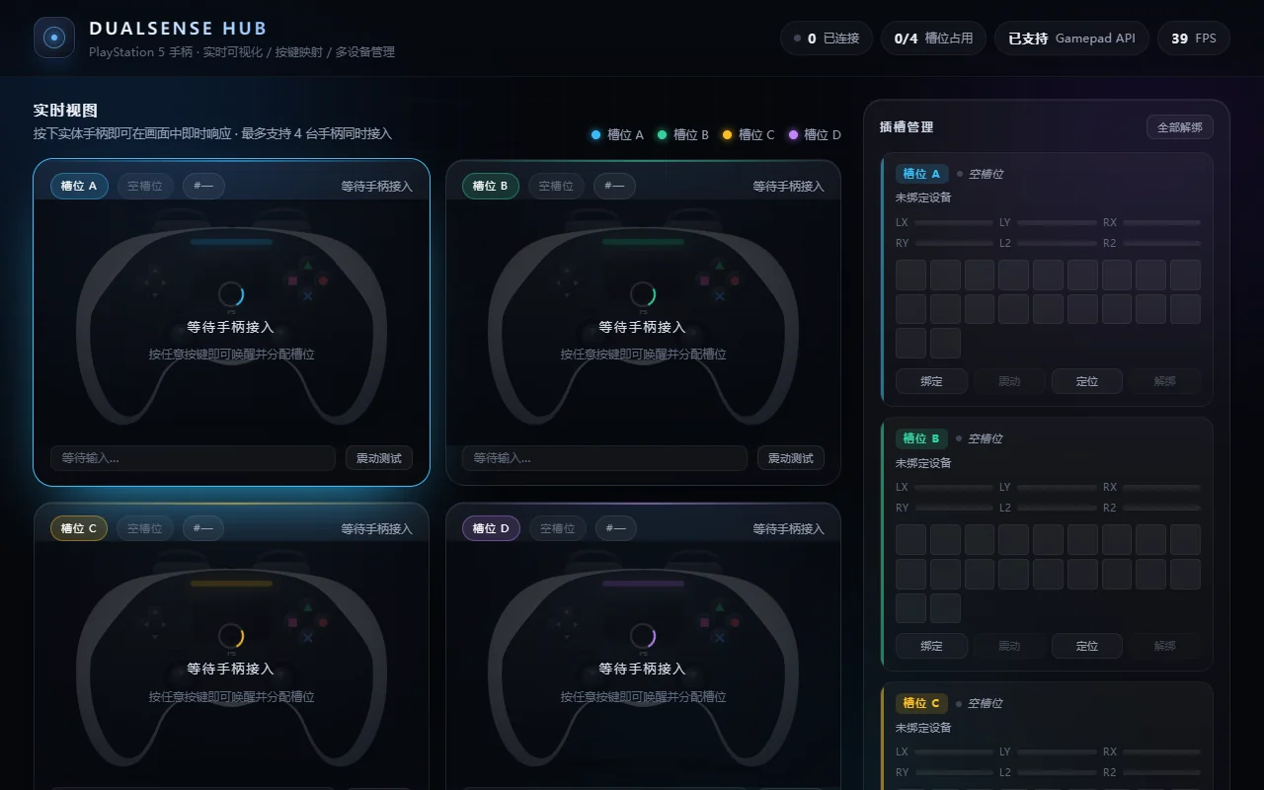Click 解绑 button for 槽位 B in 插槽管理

[x=1165, y=646]
